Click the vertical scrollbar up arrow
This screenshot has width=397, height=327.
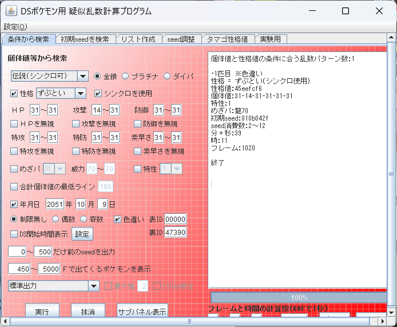click(x=391, y=38)
